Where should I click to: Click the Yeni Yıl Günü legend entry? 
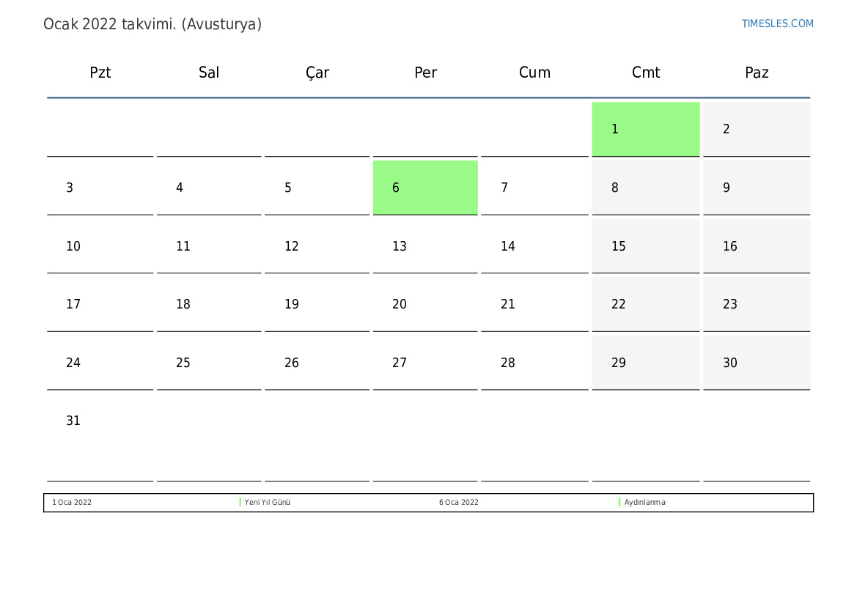pos(268,503)
